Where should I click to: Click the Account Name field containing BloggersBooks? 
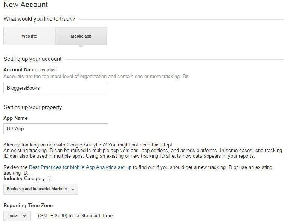click(x=56, y=88)
